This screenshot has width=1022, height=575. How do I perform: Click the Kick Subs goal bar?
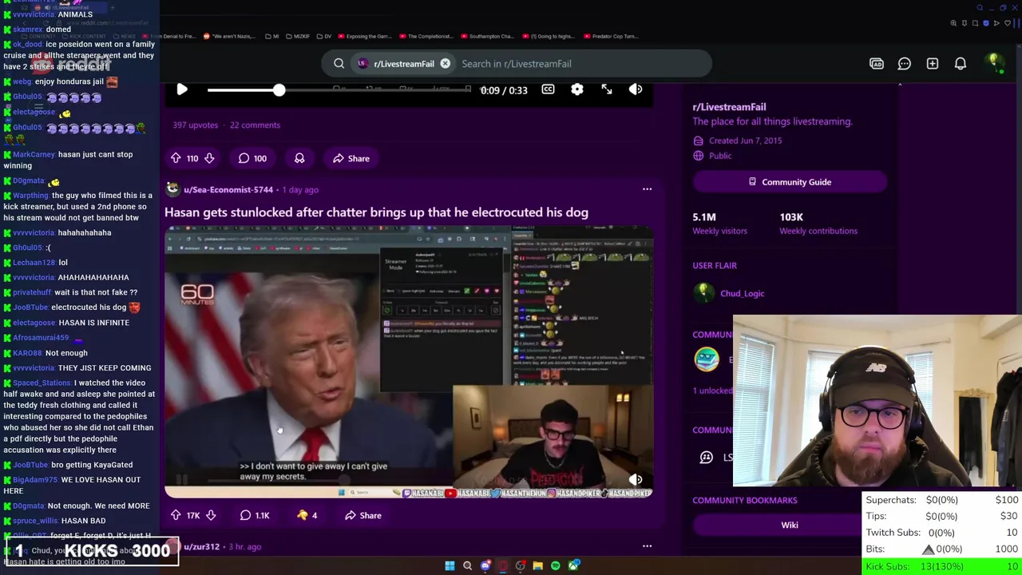click(x=942, y=566)
